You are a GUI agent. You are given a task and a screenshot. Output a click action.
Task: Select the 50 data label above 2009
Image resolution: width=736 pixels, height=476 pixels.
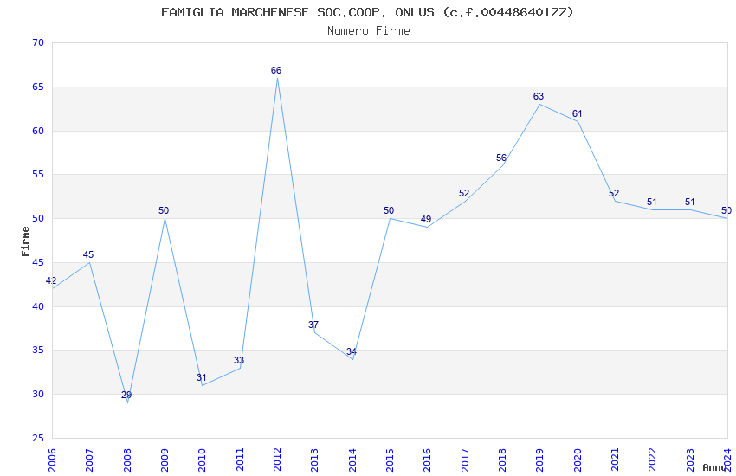point(164,210)
